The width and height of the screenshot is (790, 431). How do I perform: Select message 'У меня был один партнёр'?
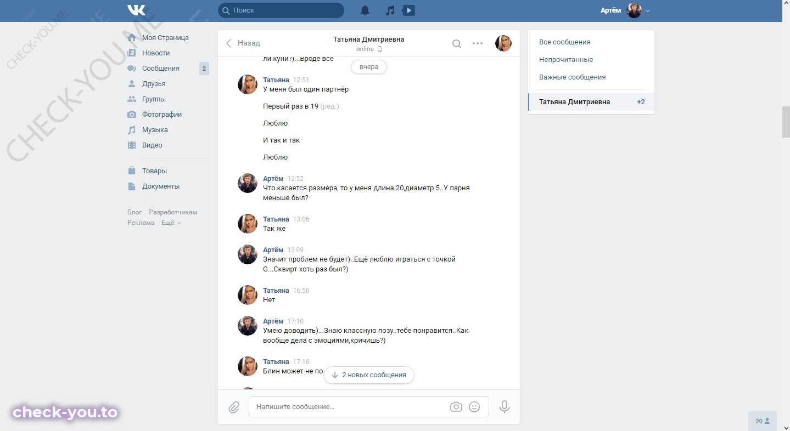pos(306,89)
